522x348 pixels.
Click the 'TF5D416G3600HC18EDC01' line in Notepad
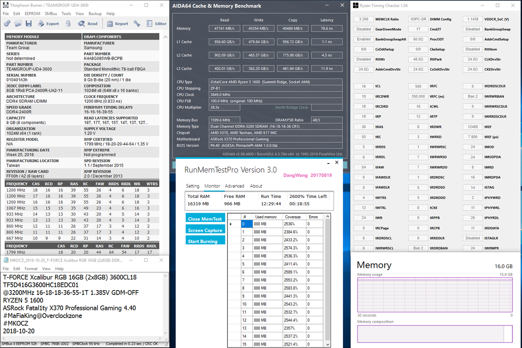click(40, 285)
